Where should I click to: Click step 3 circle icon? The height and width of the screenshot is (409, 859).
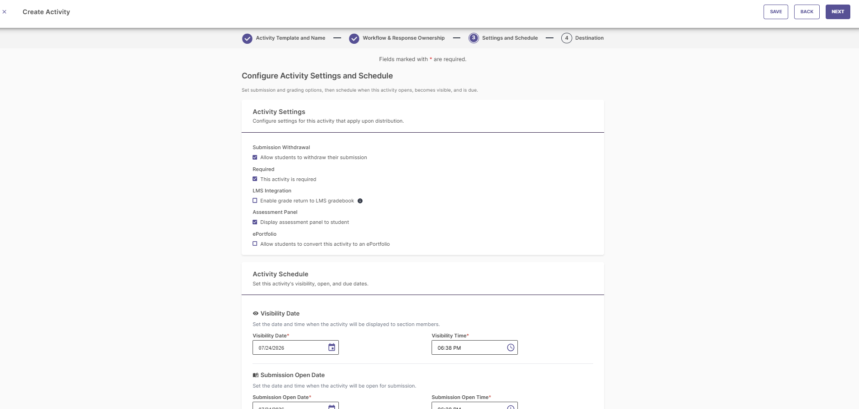coord(474,38)
